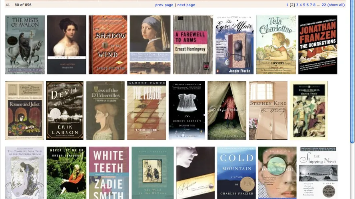Image resolution: width=355 pixels, height=199 pixels.
Task: Click The Shipping News book cover
Action: [318, 173]
